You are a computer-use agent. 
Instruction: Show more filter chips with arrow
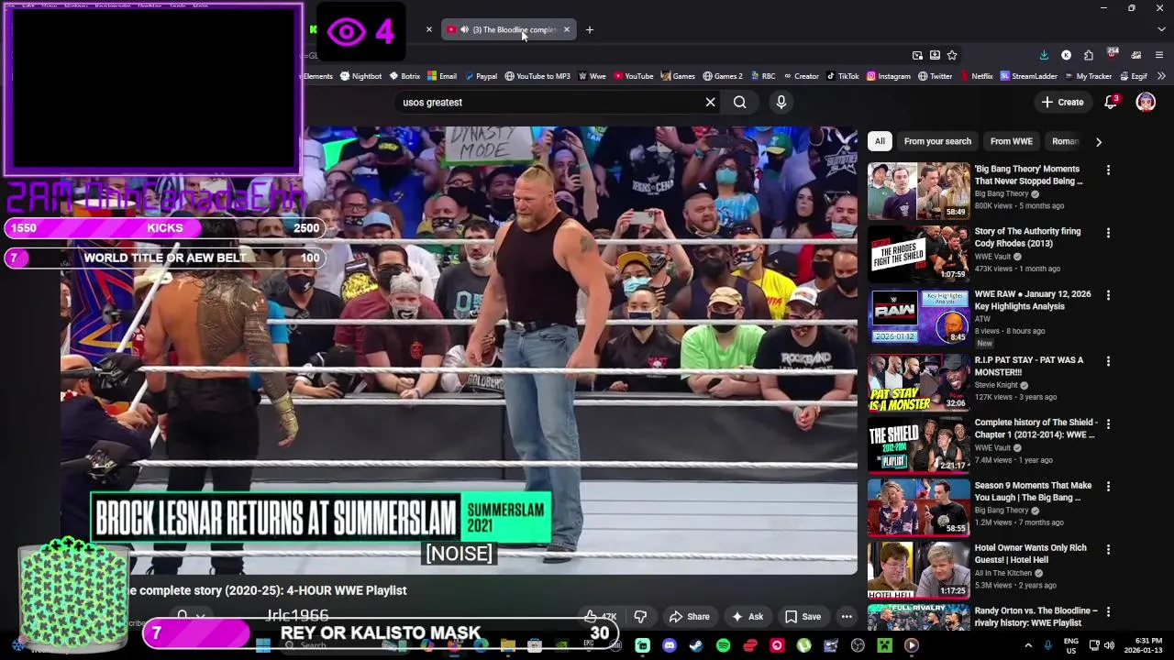pos(1098,141)
